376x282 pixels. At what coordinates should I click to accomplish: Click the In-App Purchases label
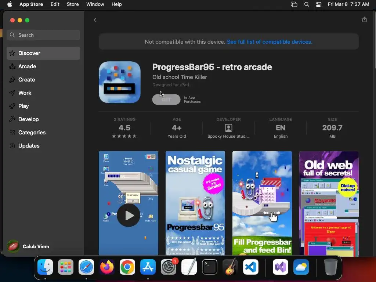pos(192,100)
